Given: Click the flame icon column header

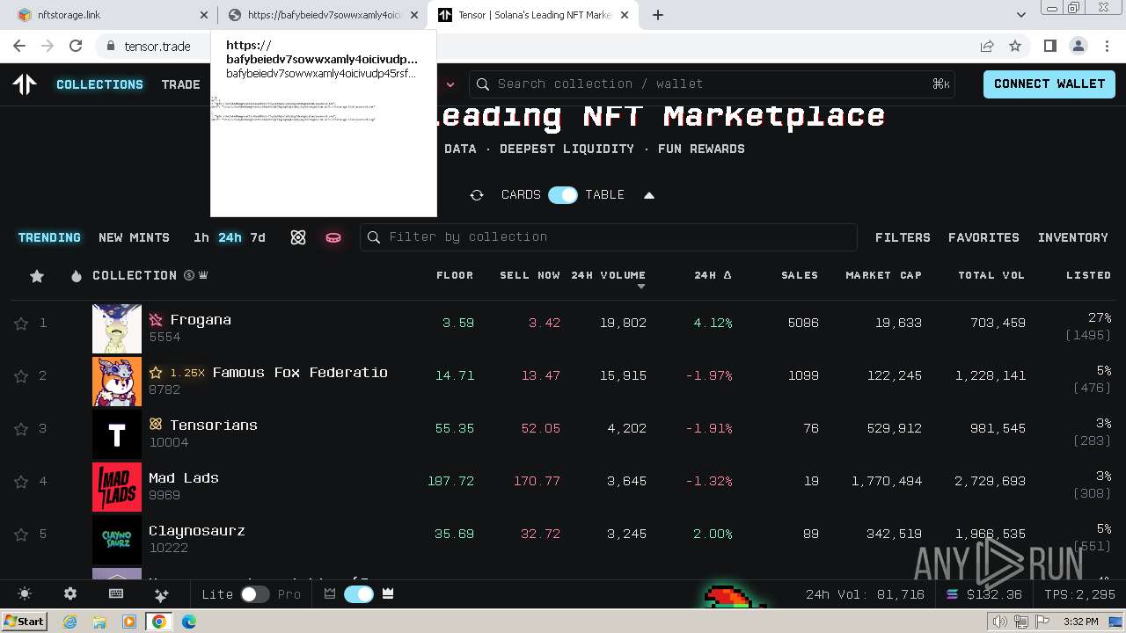Looking at the screenshot, I should [77, 276].
